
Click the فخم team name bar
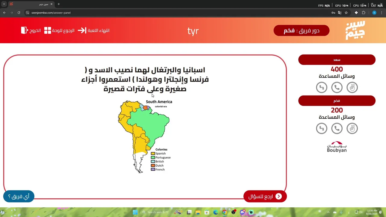(x=337, y=101)
